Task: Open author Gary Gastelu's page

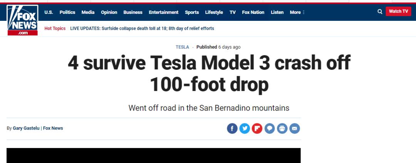Action: coord(25,128)
